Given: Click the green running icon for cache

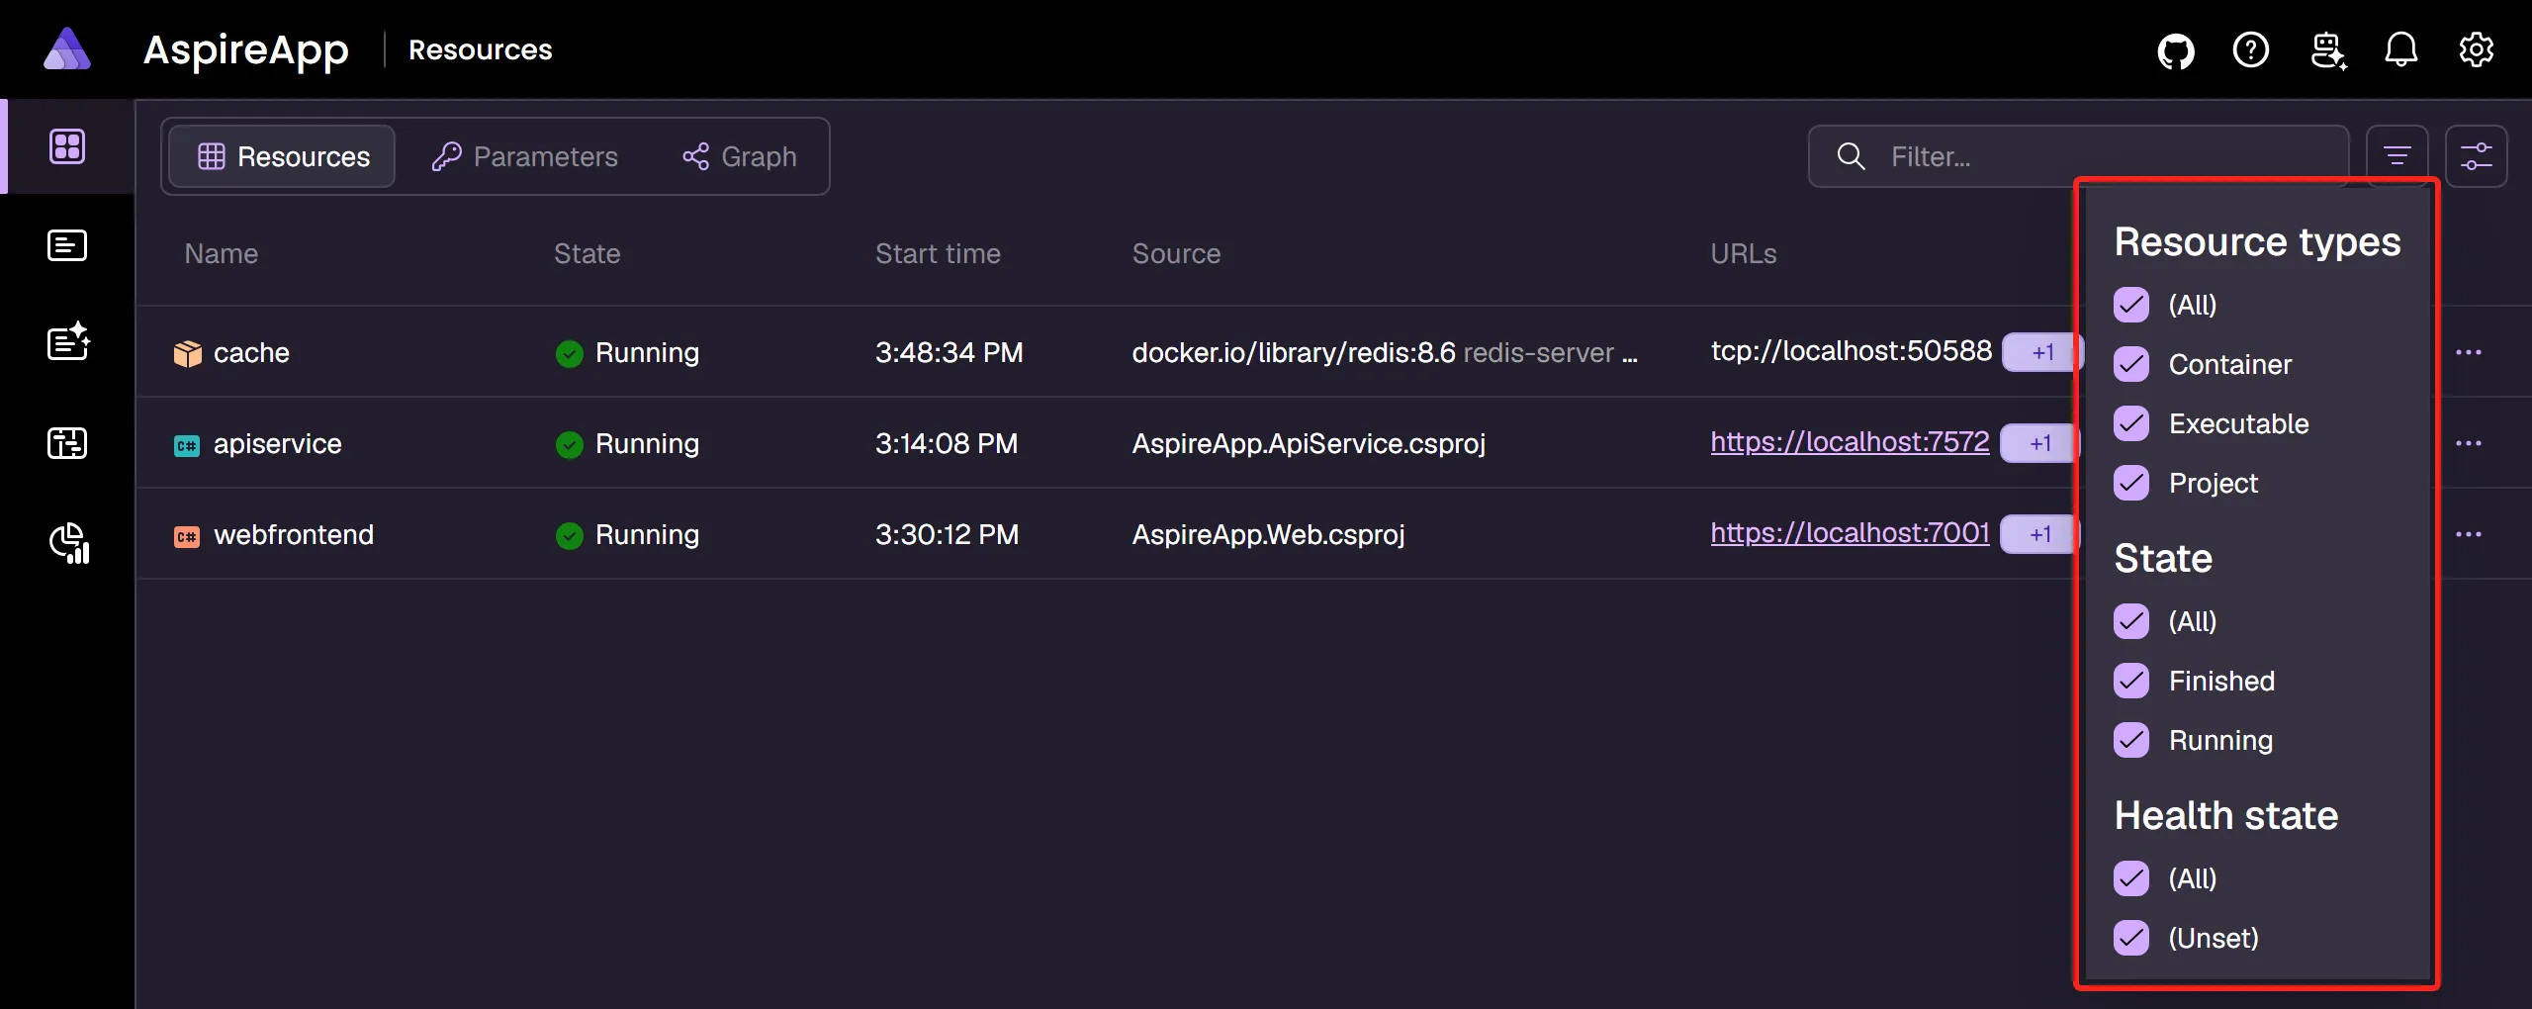Looking at the screenshot, I should 570,353.
